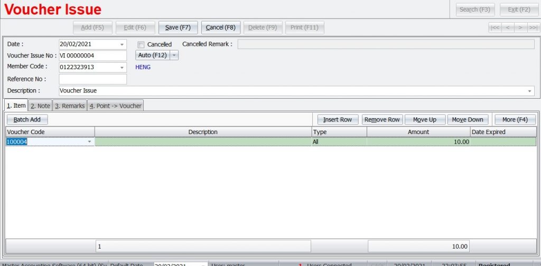Click the Date Expired column header
The height and width of the screenshot is (266, 541).
point(503,132)
